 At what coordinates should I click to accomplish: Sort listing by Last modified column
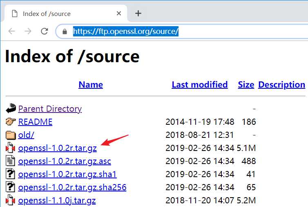pyautogui.click(x=200, y=85)
